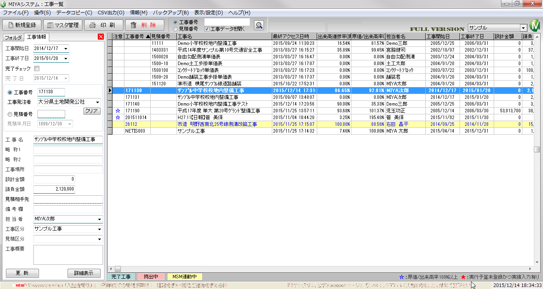Click the current-row arrow marker for 171130
This screenshot has width=543, height=289.
point(110,91)
